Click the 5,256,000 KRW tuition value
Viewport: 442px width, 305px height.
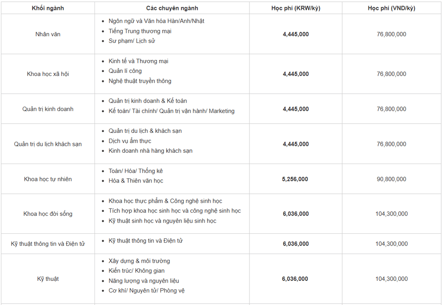pyautogui.click(x=296, y=179)
